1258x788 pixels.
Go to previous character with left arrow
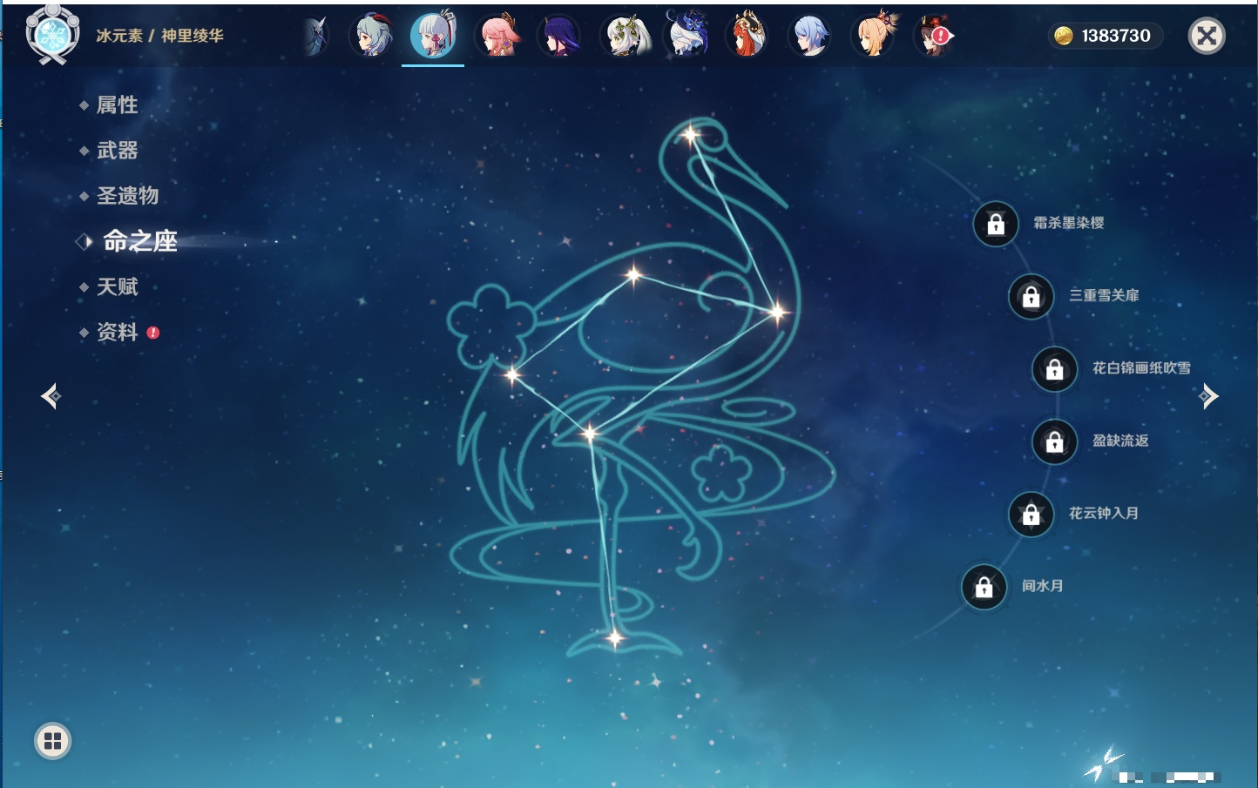click(51, 396)
